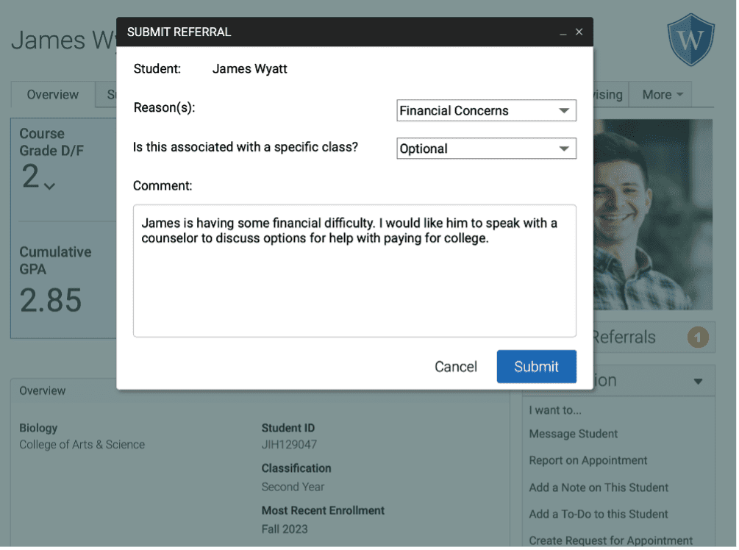739x550 pixels.
Task: Minimize the Submit Referral dialog
Action: point(563,33)
